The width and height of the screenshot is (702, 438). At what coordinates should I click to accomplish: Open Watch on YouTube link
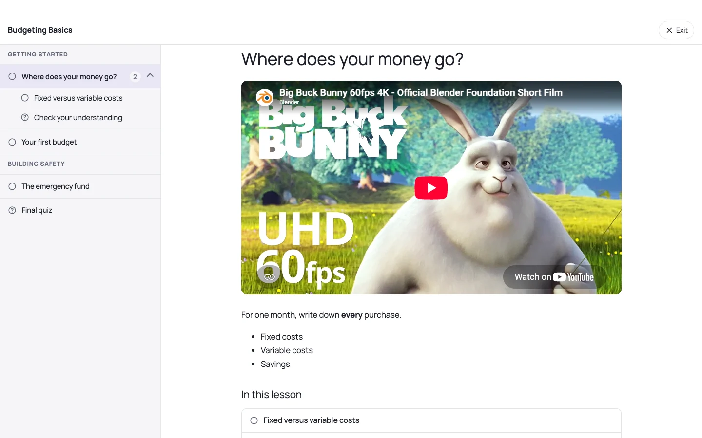[554, 277]
